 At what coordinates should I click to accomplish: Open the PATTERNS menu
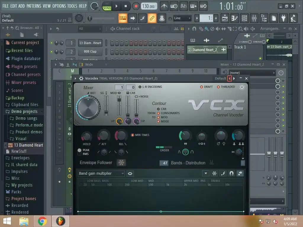[34, 6]
